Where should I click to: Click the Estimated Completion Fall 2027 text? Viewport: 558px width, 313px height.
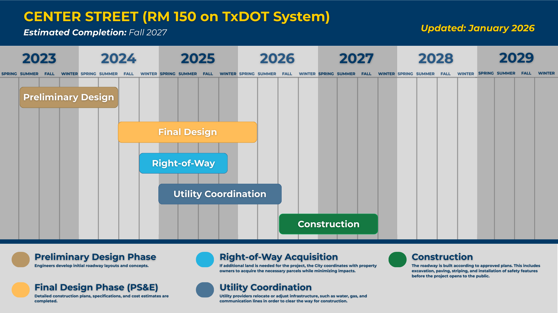pyautogui.click(x=95, y=32)
